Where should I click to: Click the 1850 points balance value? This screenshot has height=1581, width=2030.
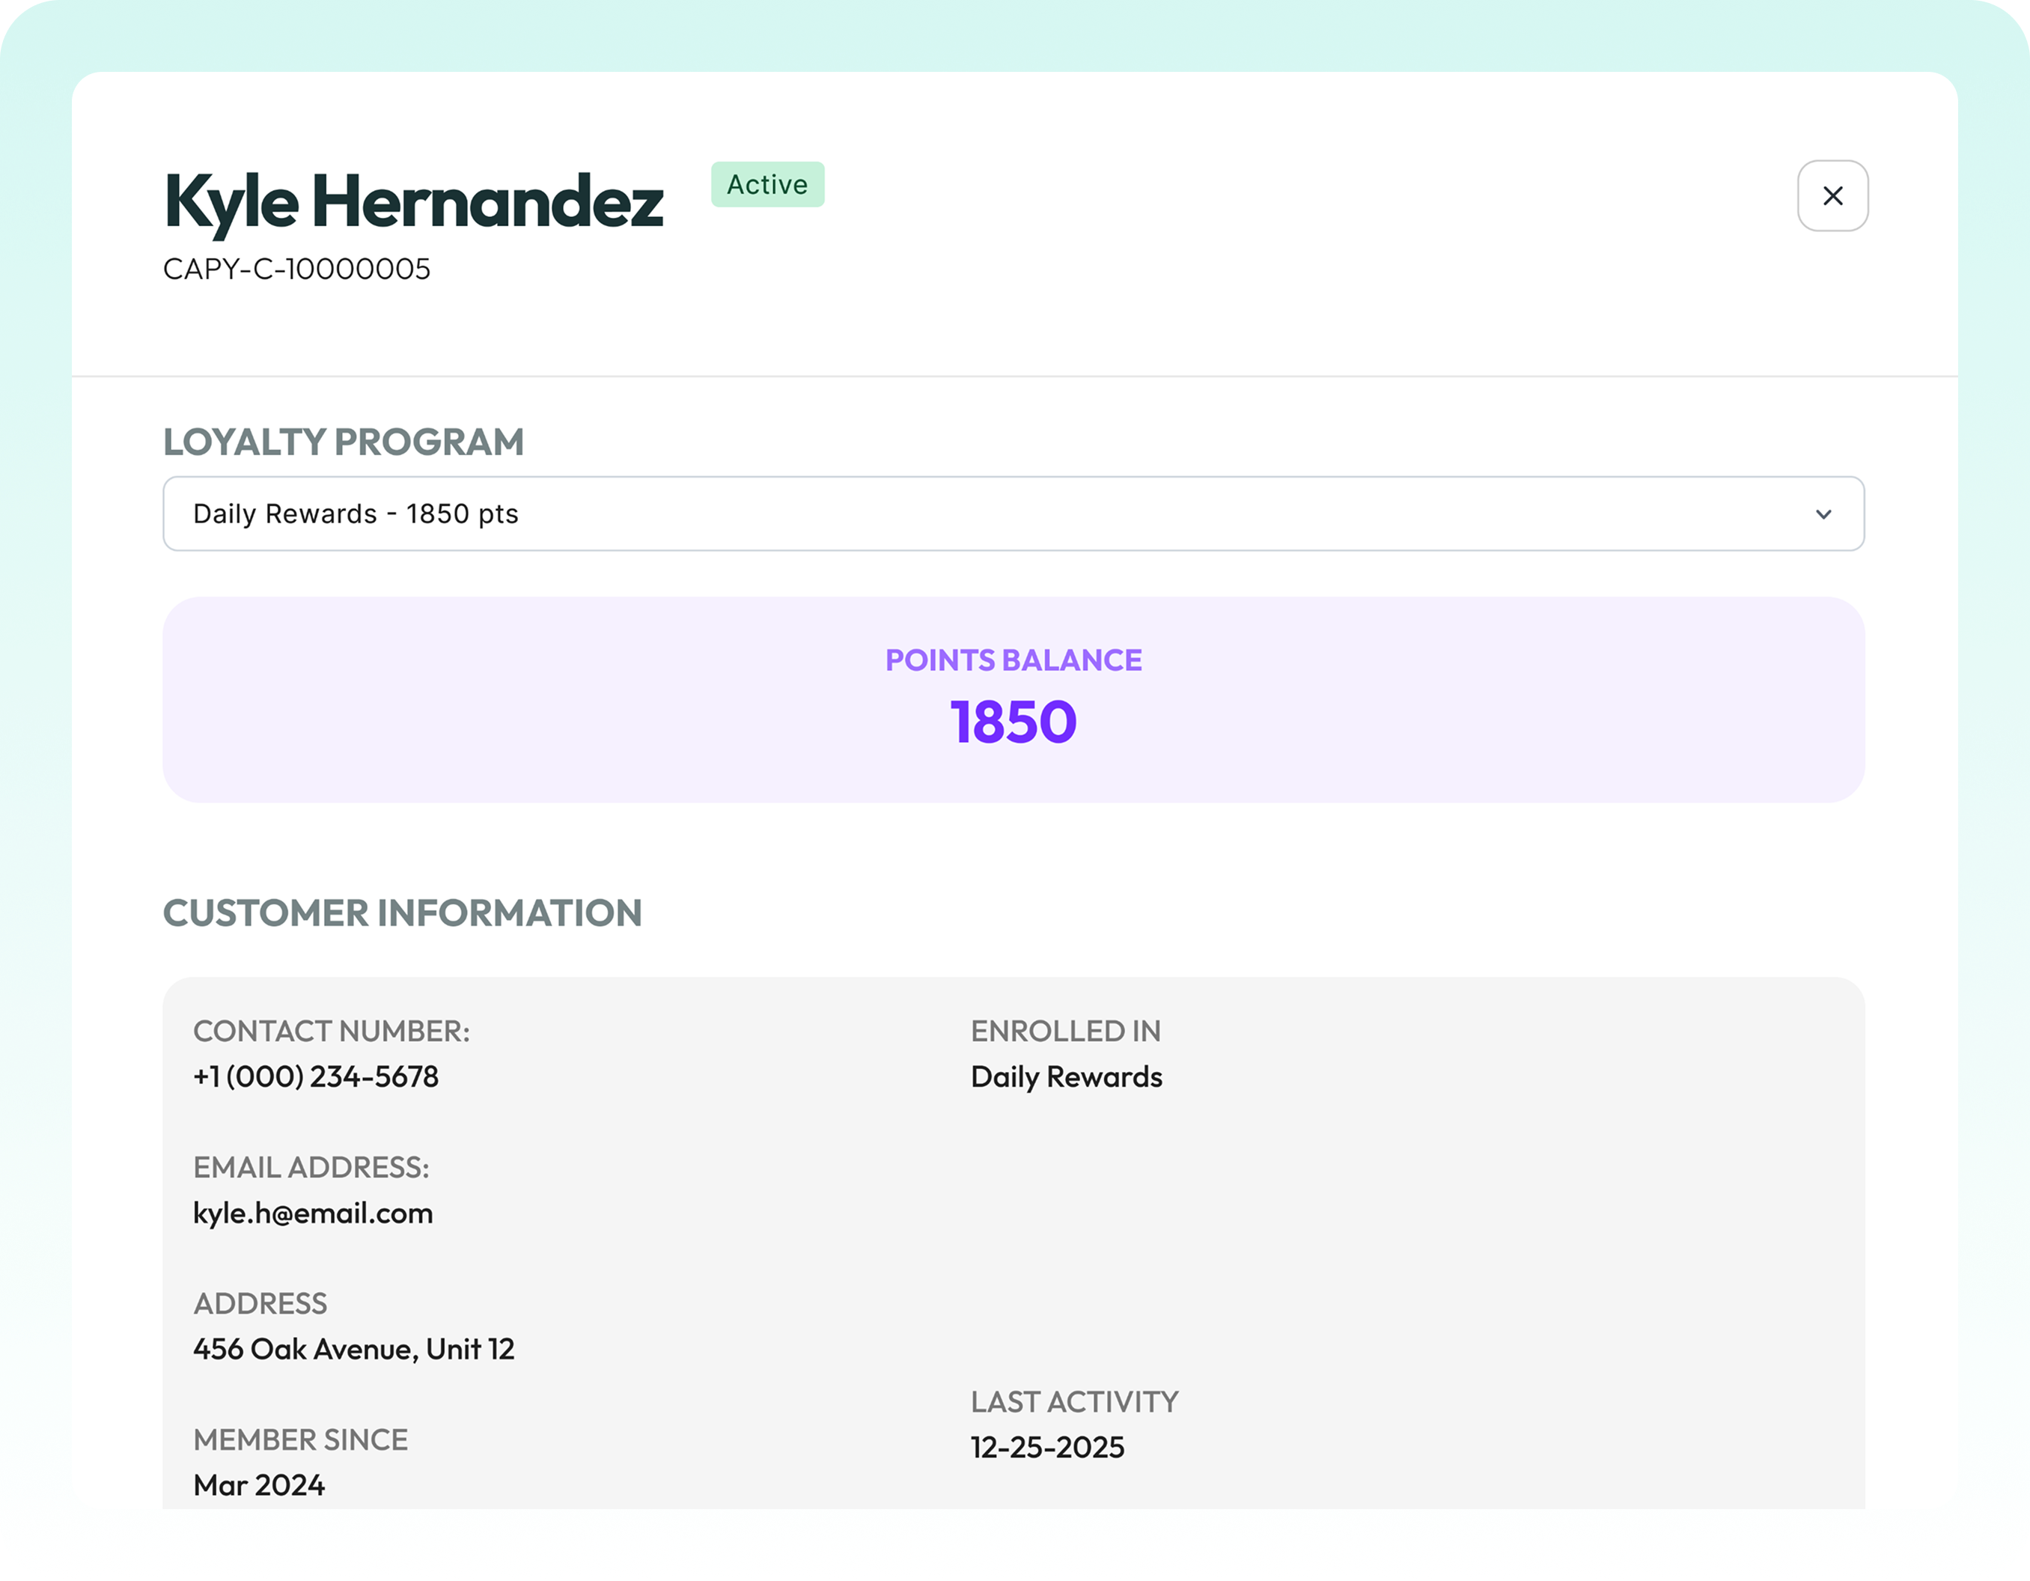(1014, 722)
